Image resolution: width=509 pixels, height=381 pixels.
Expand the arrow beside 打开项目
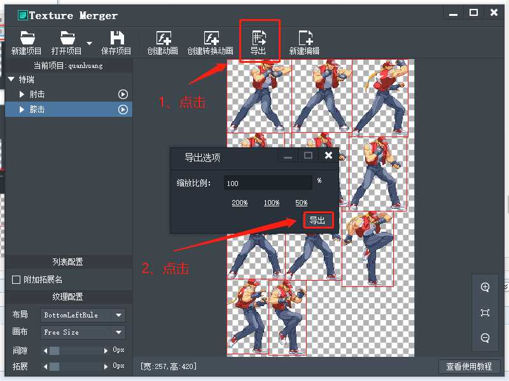click(89, 43)
